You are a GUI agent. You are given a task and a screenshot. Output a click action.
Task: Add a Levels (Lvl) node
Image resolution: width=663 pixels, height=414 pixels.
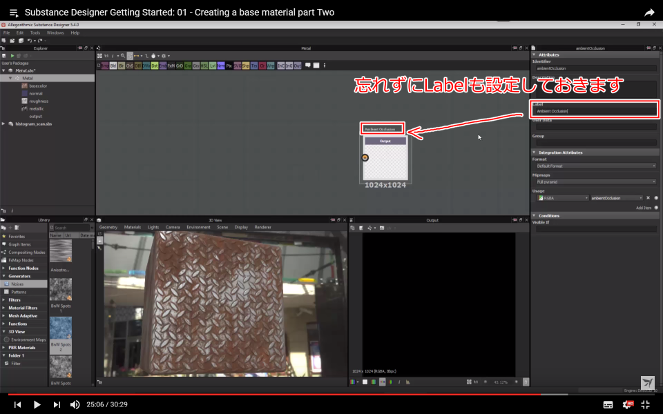pyautogui.click(x=213, y=66)
